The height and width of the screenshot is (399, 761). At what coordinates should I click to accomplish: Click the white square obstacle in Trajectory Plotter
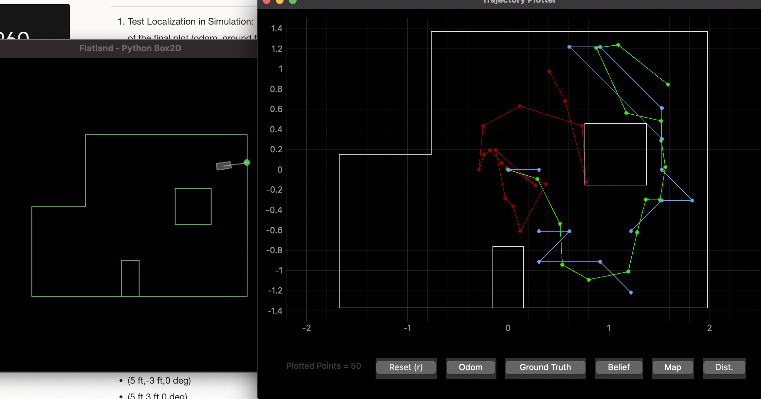point(615,154)
